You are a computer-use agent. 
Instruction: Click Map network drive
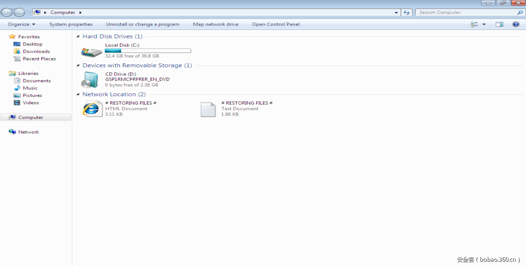[x=216, y=24]
